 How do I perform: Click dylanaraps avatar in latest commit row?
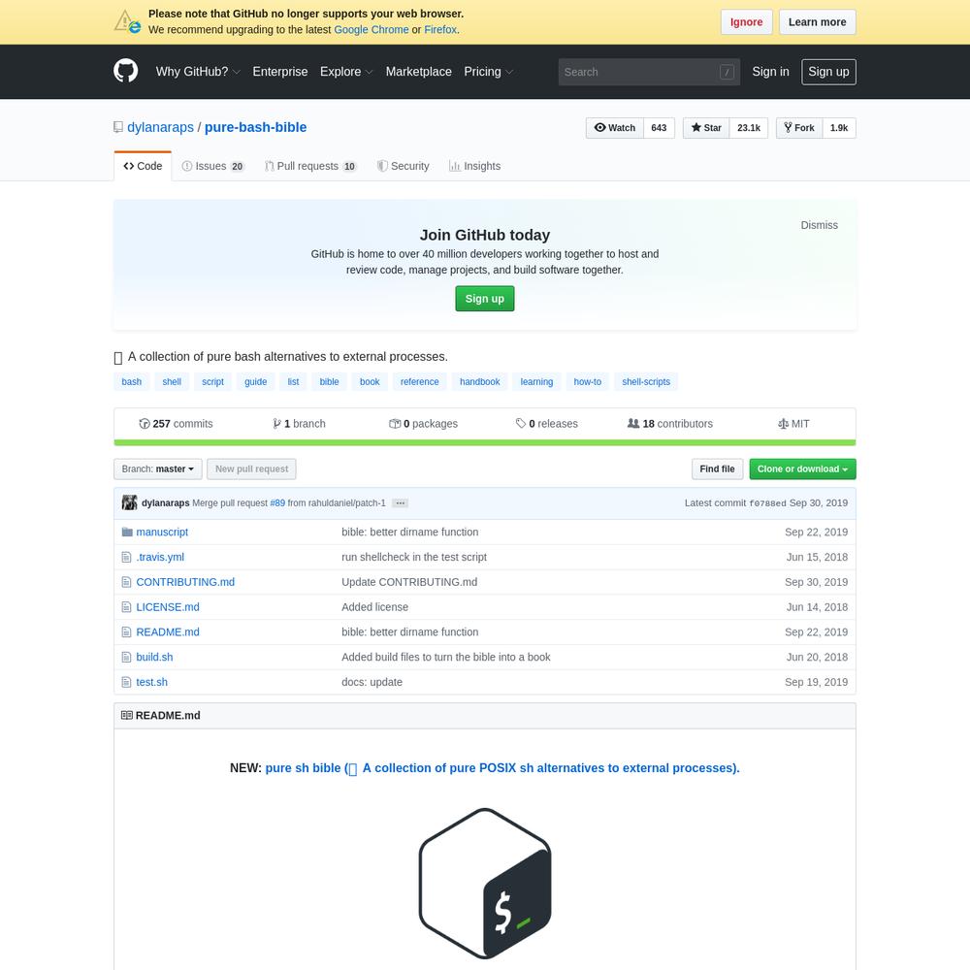[x=129, y=502]
